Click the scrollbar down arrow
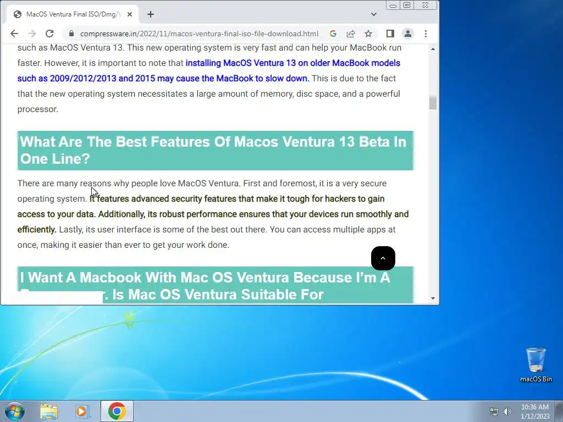The width and height of the screenshot is (563, 422). (x=433, y=298)
